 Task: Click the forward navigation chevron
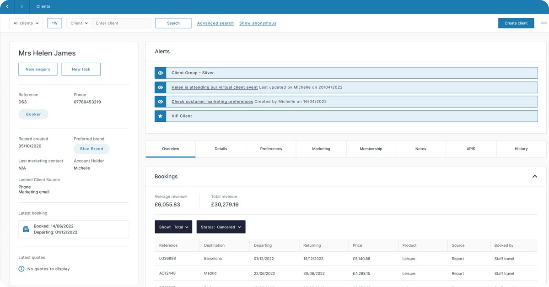click(x=21, y=6)
